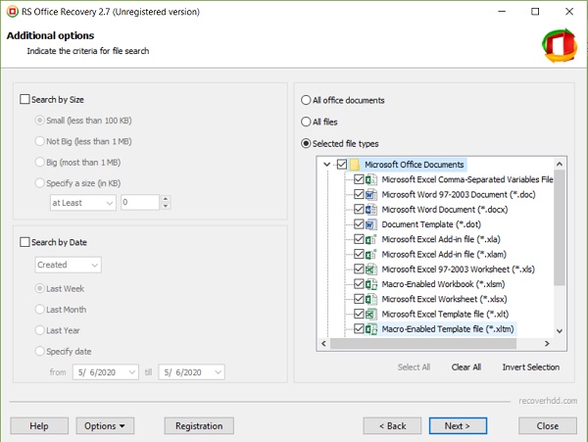The height and width of the screenshot is (442, 588).
Task: Open the 'till' date picker dropdown
Action: pyautogui.click(x=218, y=372)
